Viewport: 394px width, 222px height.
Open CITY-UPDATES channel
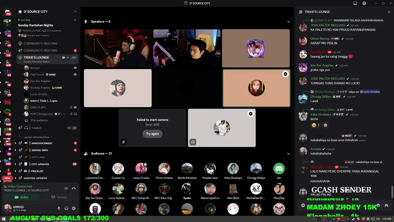[x=48, y=164]
